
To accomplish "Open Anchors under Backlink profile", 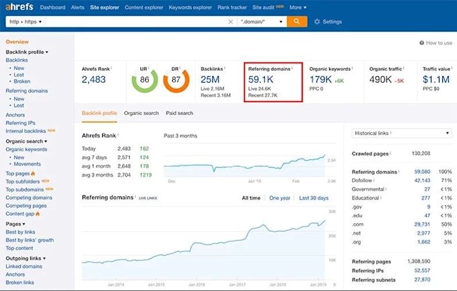I will (x=15, y=115).
